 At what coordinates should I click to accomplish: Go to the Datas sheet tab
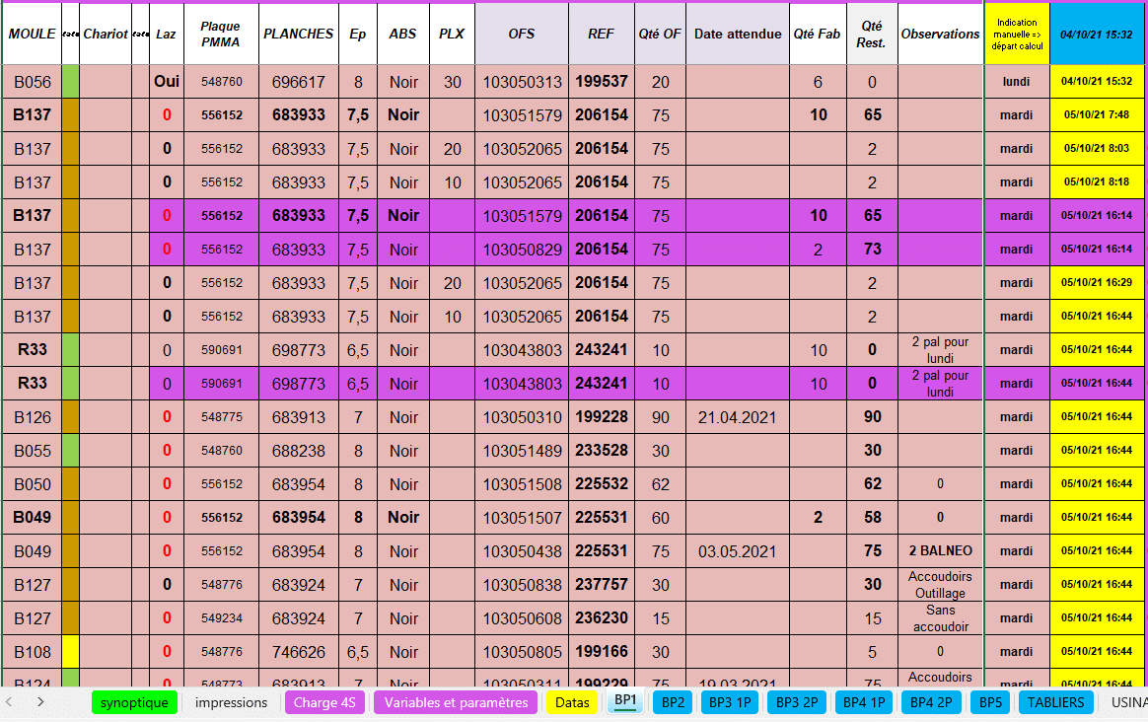(x=572, y=702)
